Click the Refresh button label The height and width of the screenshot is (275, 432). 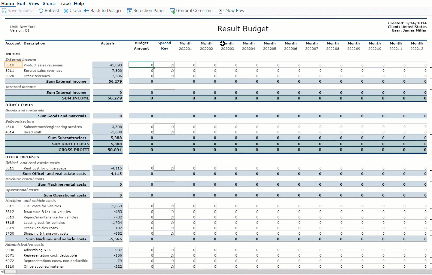tap(52, 11)
